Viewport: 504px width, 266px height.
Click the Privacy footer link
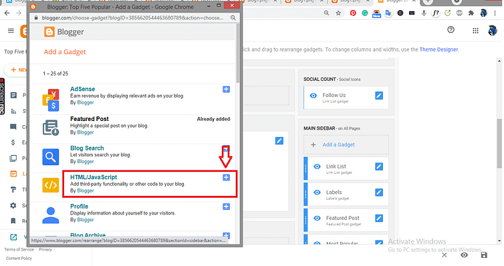tap(45, 249)
